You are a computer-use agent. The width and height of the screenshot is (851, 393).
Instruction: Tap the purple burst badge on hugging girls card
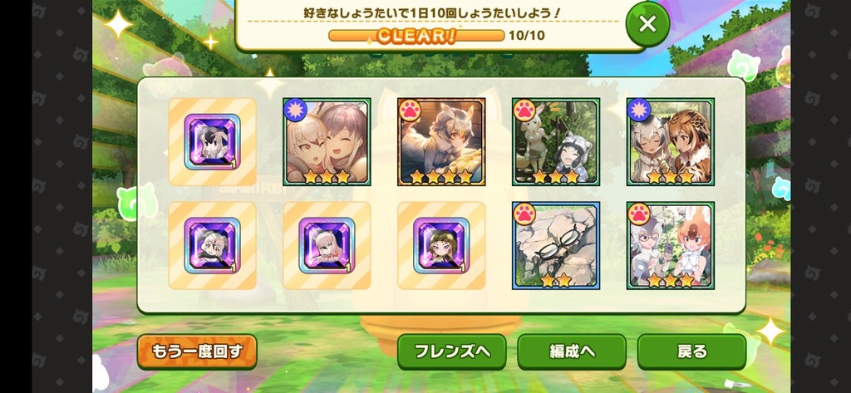click(295, 111)
